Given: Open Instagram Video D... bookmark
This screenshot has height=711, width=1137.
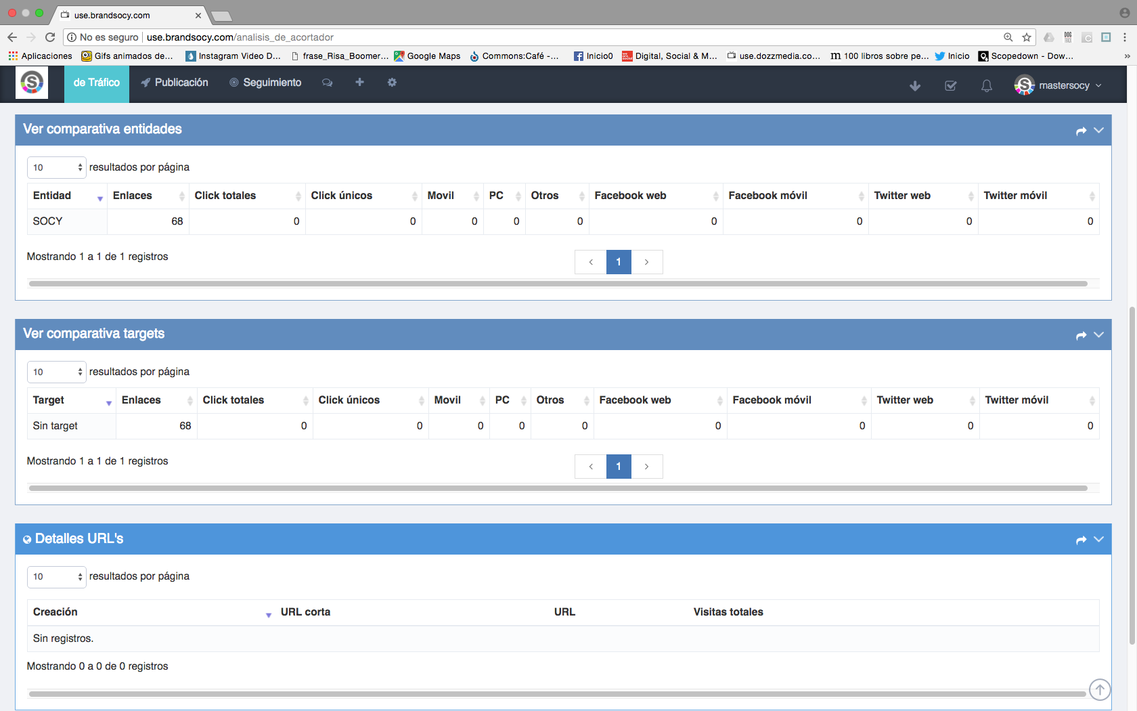Looking at the screenshot, I should pos(233,56).
